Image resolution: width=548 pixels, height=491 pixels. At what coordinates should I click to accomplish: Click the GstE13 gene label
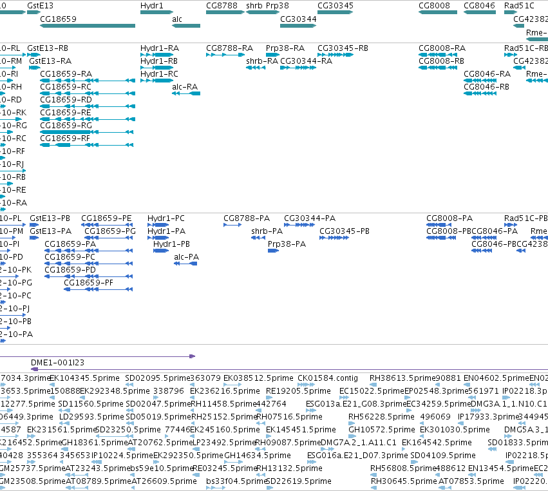pos(40,6)
